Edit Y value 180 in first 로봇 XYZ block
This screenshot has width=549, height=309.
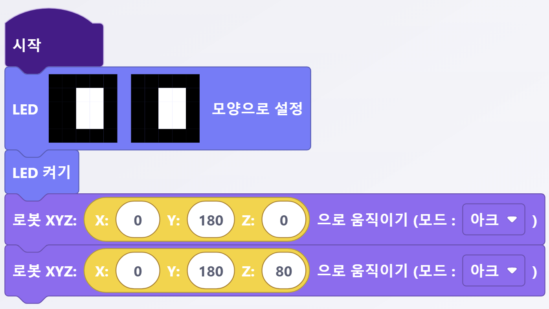(x=211, y=220)
